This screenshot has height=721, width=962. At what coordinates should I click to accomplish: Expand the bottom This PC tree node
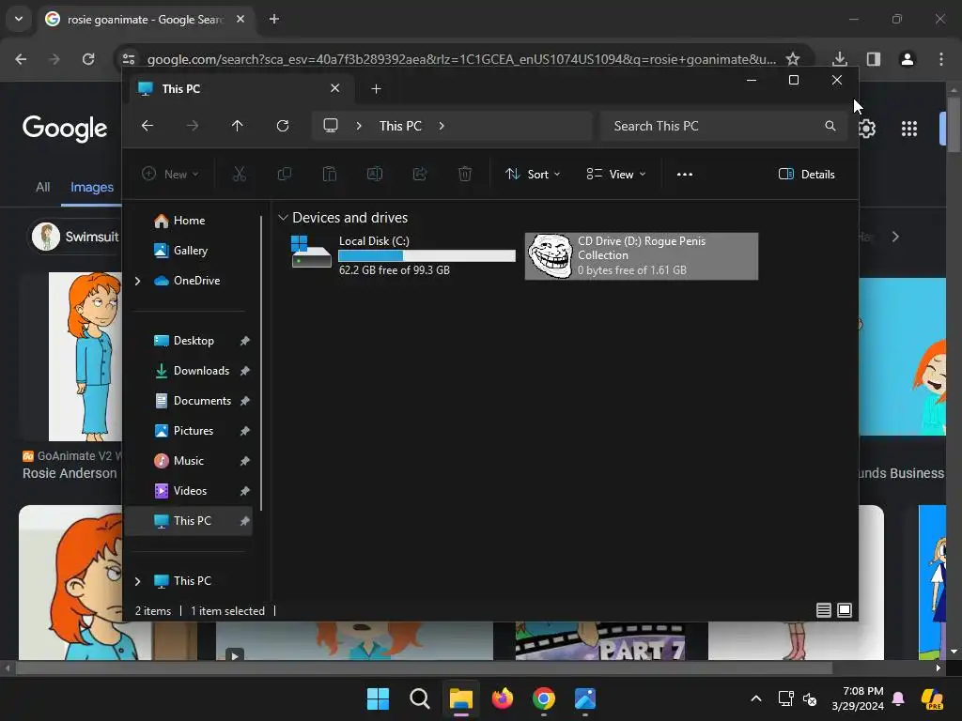tap(137, 580)
